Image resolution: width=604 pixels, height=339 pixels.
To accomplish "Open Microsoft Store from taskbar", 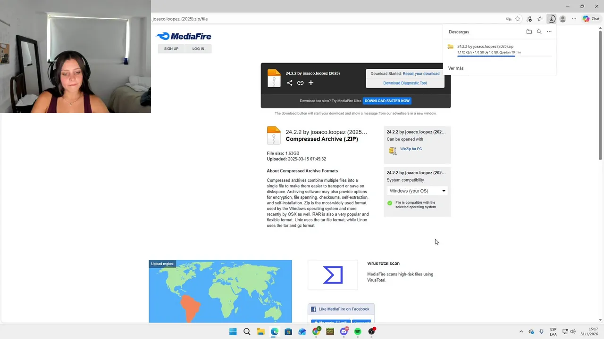I will pyautogui.click(x=288, y=331).
